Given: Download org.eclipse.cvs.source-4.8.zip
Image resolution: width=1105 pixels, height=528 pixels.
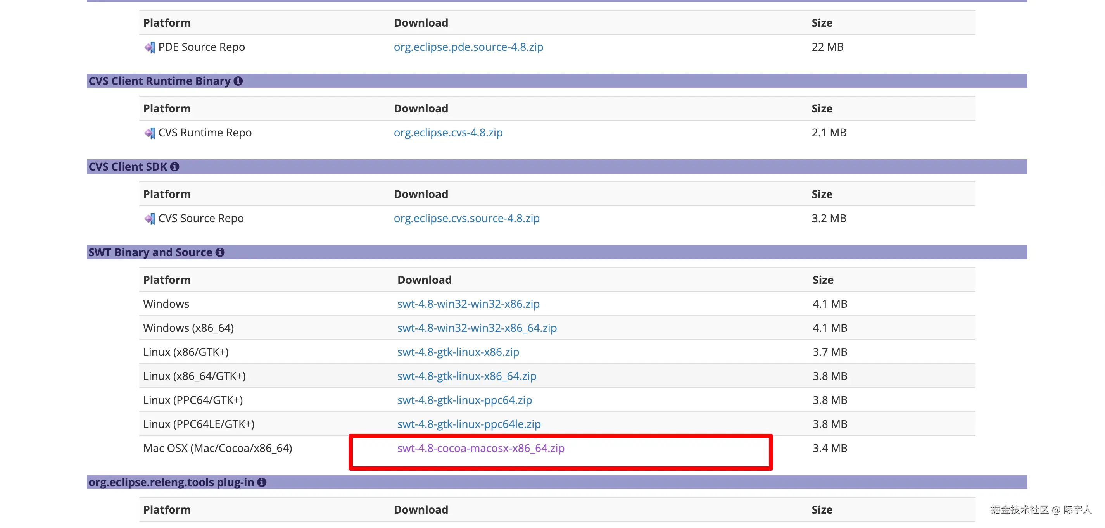Looking at the screenshot, I should pos(466,218).
